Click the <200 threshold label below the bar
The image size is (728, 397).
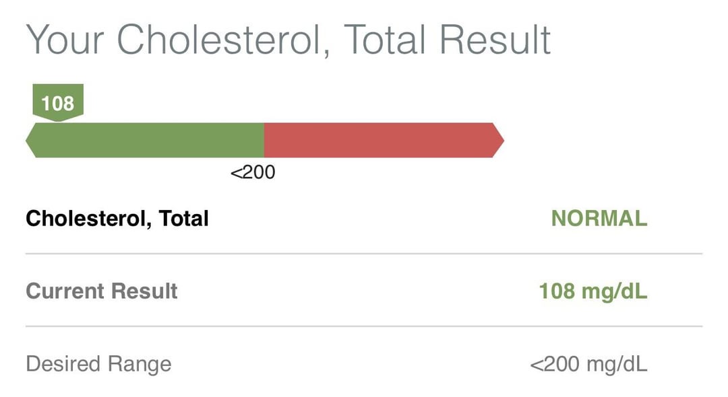(x=253, y=172)
